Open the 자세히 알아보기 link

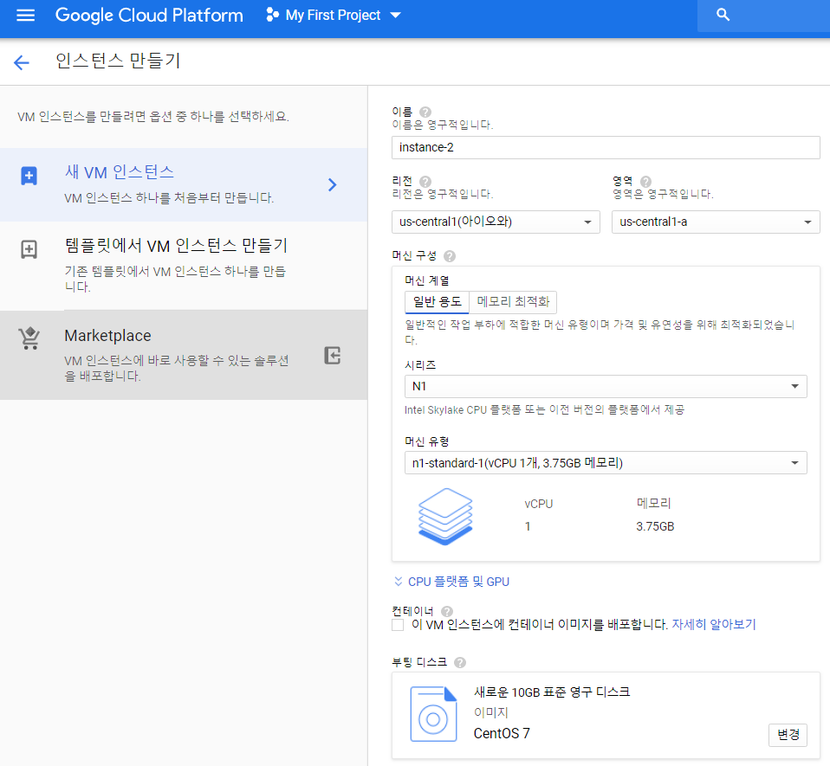tap(714, 625)
